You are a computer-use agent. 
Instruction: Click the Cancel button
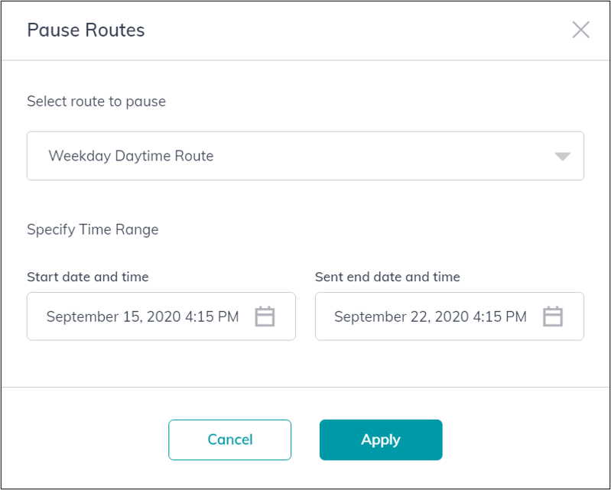pyautogui.click(x=230, y=440)
